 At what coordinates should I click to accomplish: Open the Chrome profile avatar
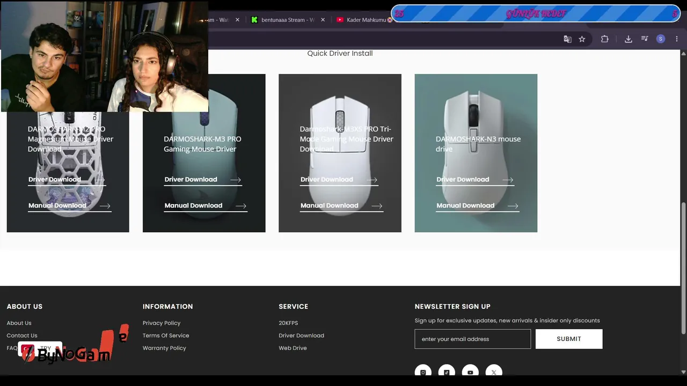[661, 39]
